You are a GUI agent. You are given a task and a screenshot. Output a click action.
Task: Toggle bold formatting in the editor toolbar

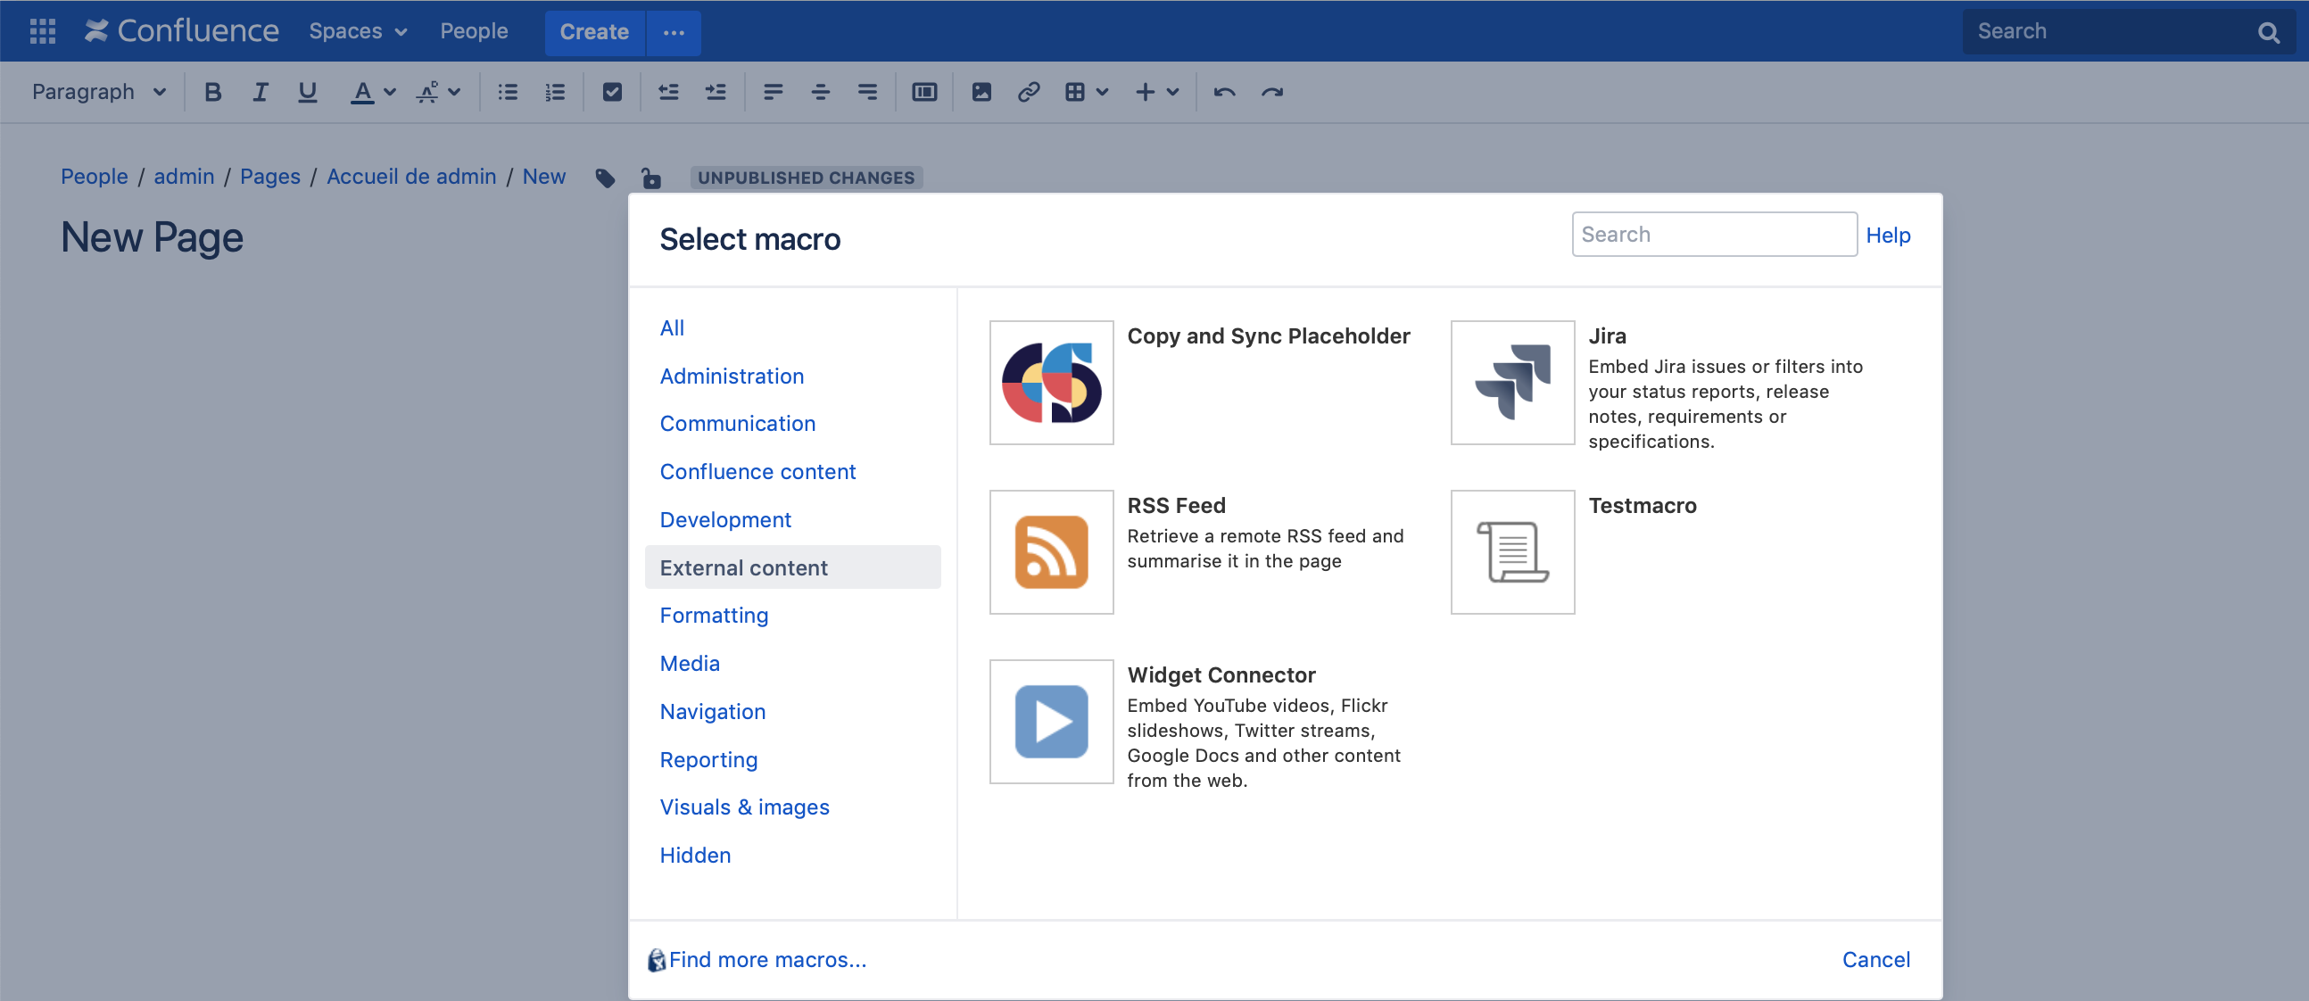coord(212,91)
